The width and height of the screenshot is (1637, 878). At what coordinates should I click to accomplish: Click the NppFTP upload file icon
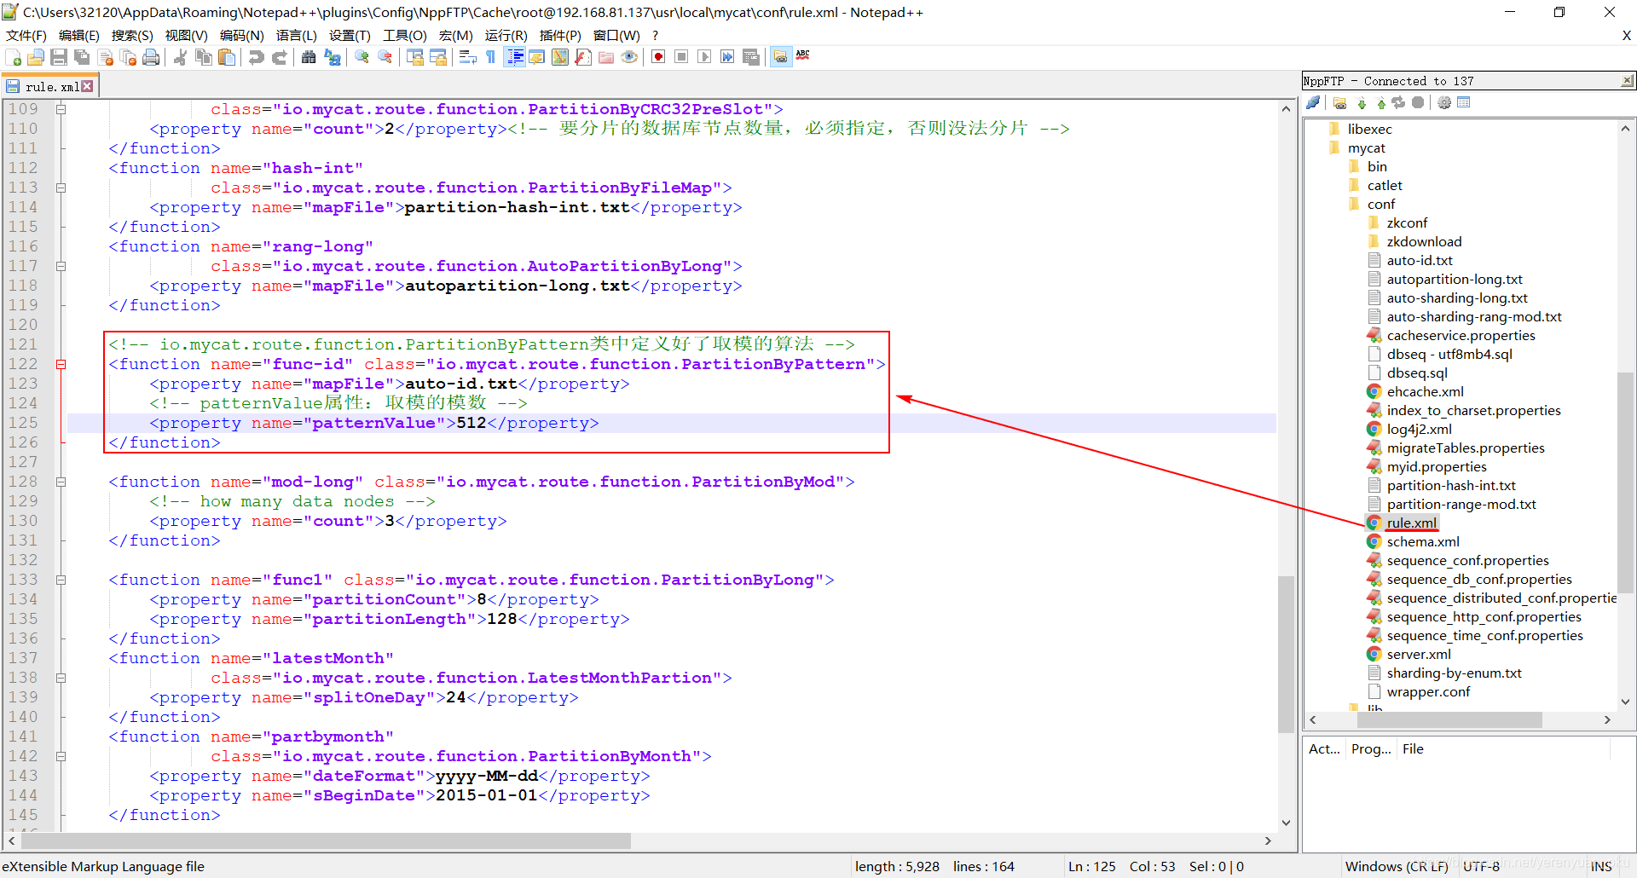click(1380, 103)
